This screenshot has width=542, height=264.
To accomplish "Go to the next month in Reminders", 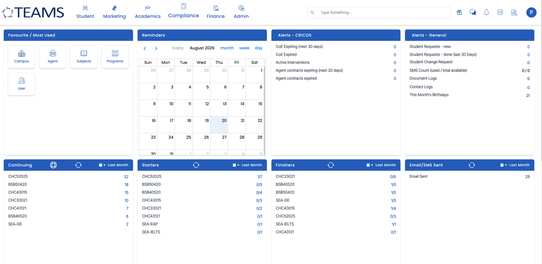I will point(156,48).
